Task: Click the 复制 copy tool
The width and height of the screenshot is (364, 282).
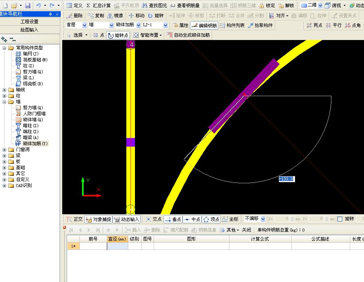Action: tap(96, 15)
